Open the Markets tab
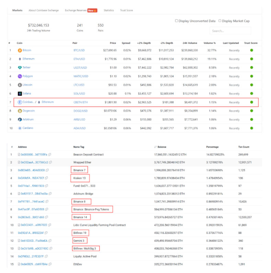271x273 pixels. (18, 10)
